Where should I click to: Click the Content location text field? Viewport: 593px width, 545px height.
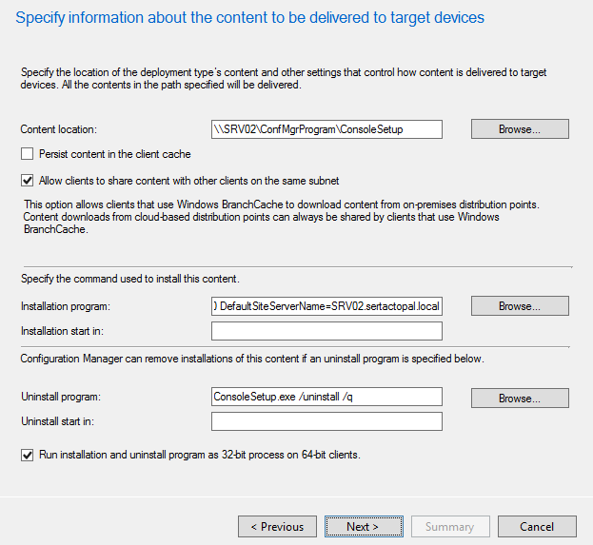(x=326, y=129)
